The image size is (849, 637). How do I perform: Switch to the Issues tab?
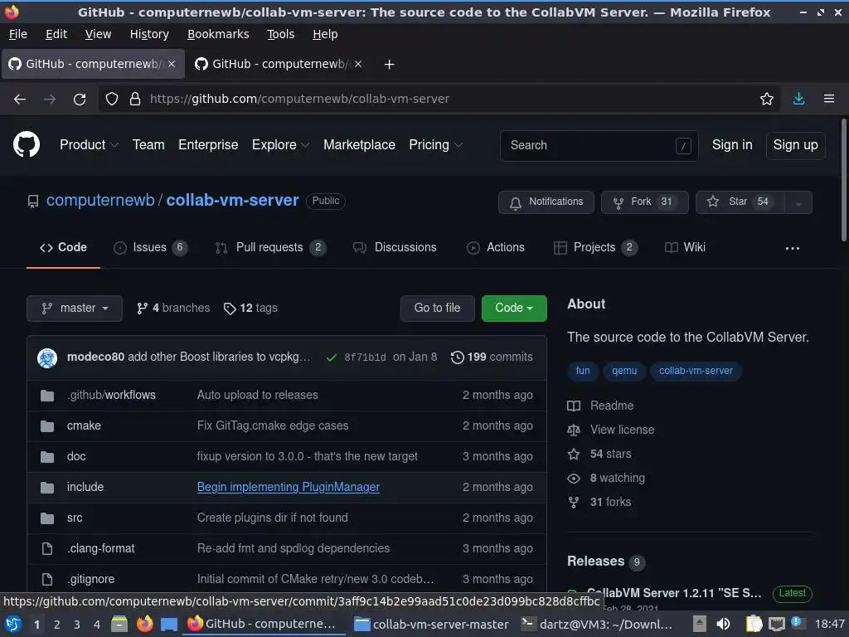tap(150, 247)
